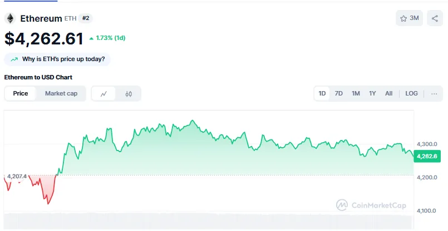Click the 4,262.6 current price label on axis

pyautogui.click(x=427, y=156)
